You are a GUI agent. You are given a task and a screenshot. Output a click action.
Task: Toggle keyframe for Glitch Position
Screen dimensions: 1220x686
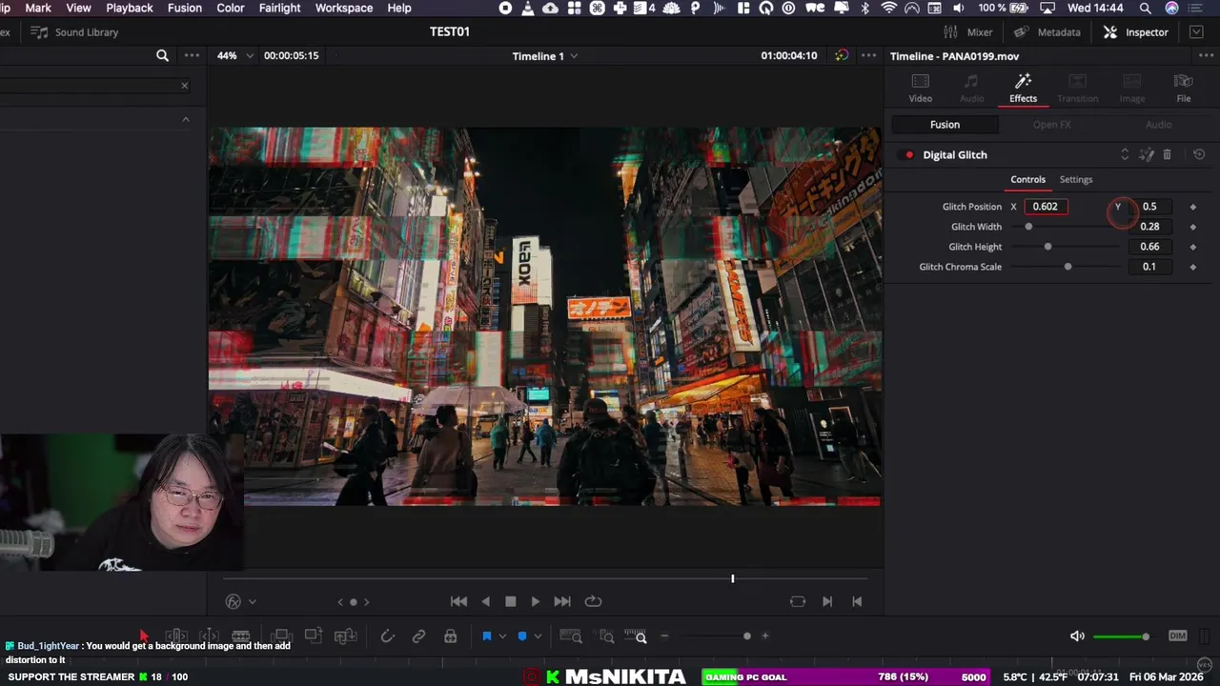[x=1192, y=207]
